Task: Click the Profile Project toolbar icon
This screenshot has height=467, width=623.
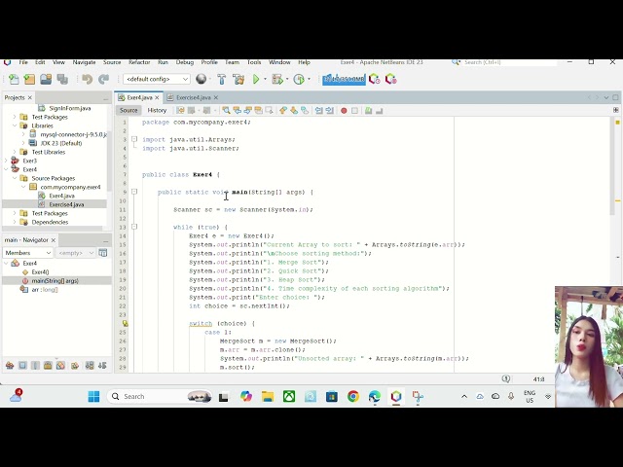Action: 299,79
